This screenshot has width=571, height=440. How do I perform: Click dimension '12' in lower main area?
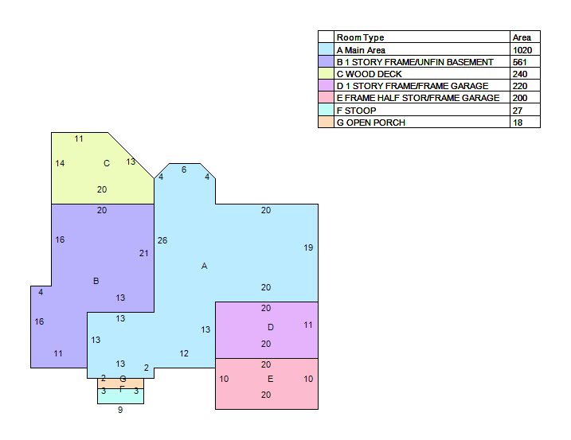tap(184, 353)
